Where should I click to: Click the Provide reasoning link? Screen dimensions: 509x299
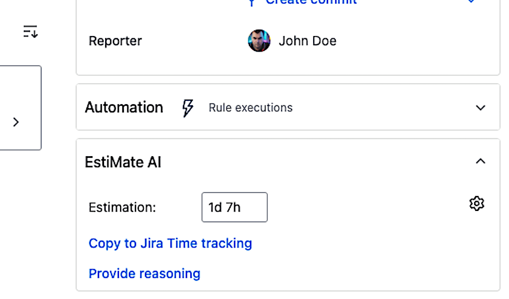click(144, 274)
